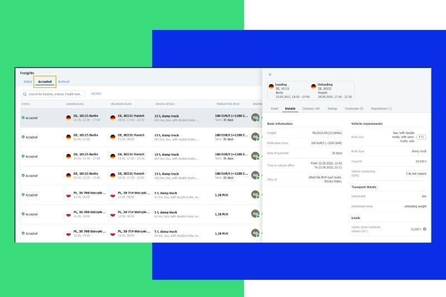Click the Filters link next to search
This screenshot has width=446, height=297.
(x=96, y=94)
